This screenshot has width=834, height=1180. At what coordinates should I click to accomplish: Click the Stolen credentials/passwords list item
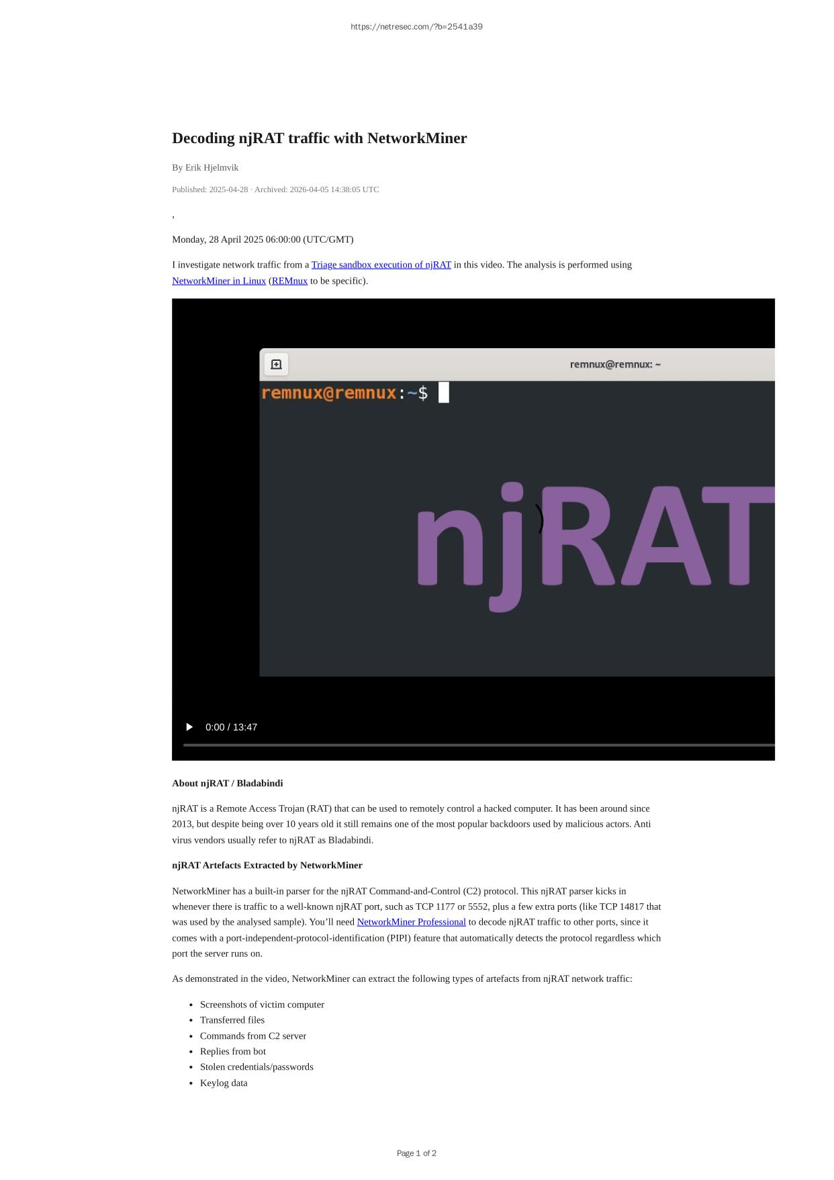257,1067
